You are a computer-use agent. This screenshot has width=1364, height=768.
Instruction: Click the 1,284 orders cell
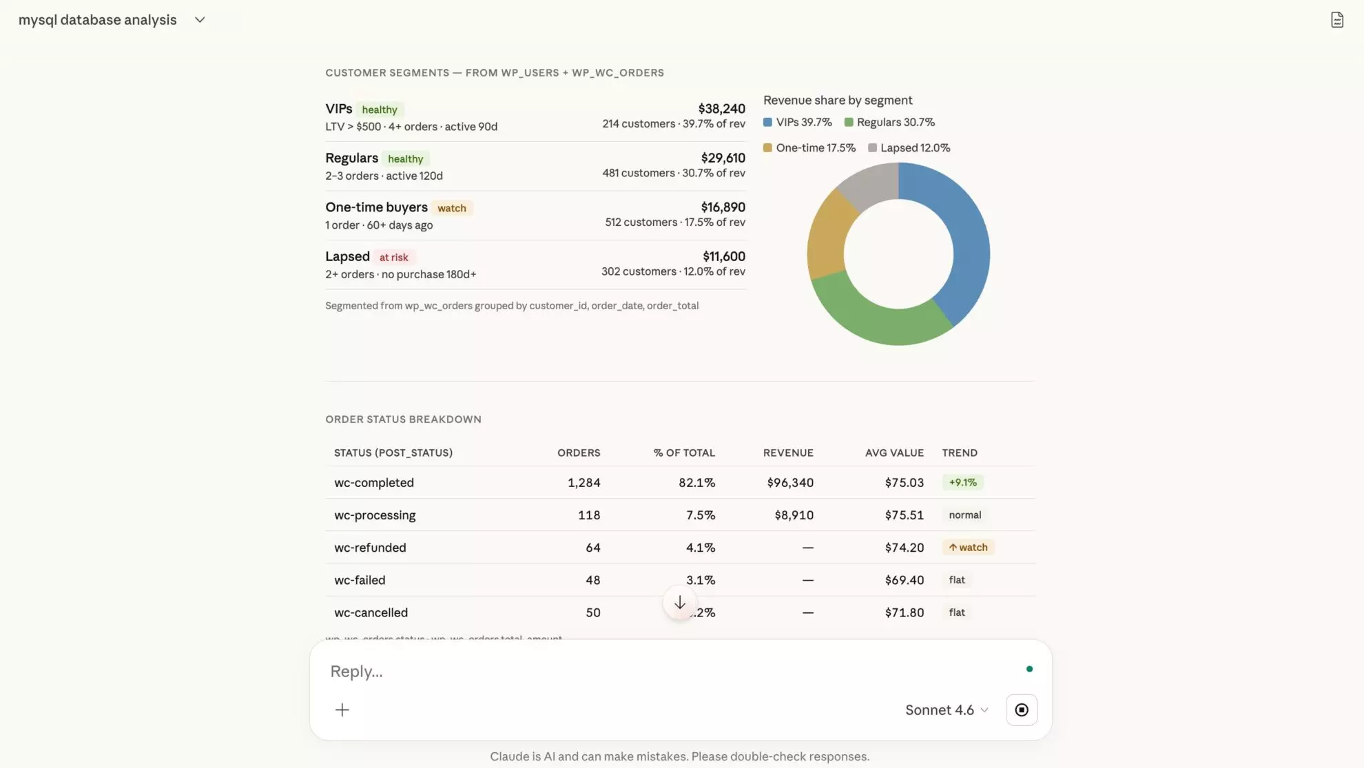tap(584, 483)
